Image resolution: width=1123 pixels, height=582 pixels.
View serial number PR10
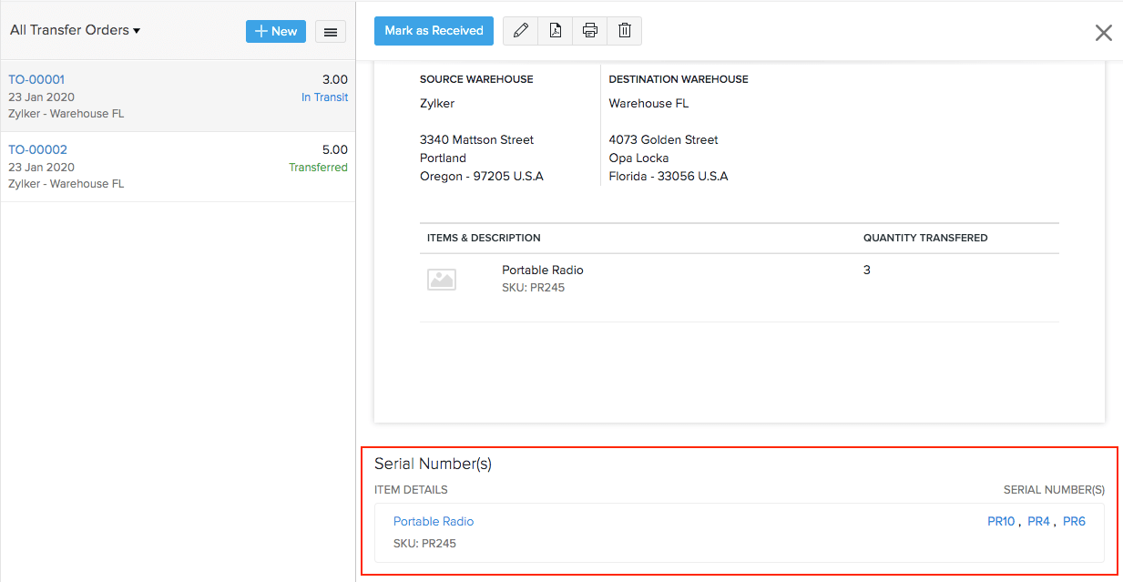point(1000,521)
